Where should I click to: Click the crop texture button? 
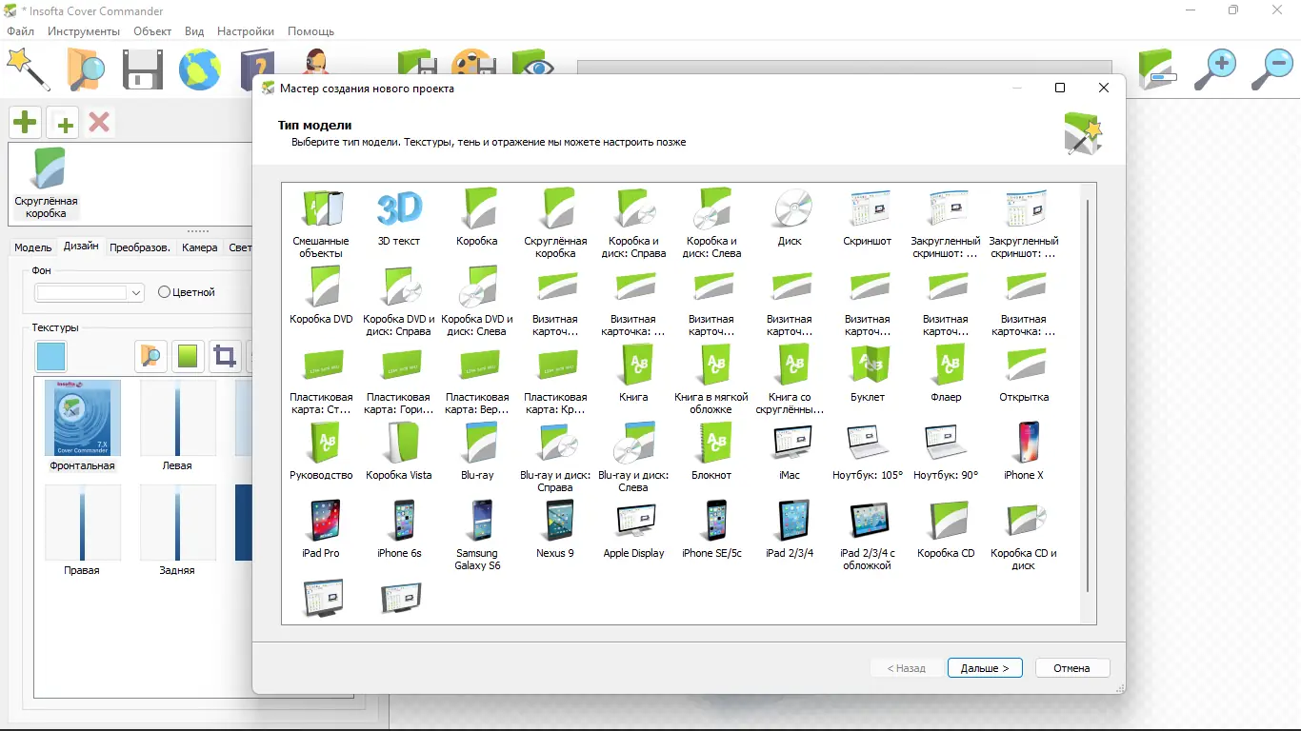tap(225, 356)
